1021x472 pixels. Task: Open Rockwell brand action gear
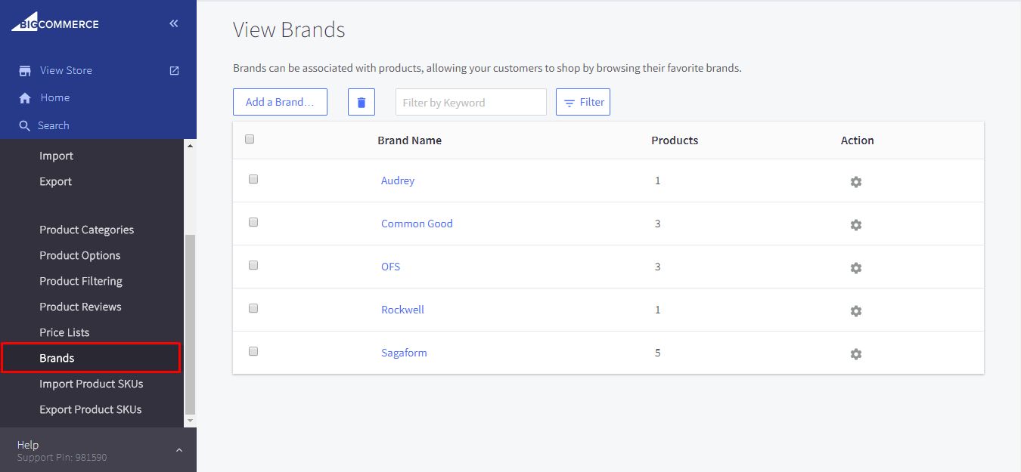(x=855, y=311)
